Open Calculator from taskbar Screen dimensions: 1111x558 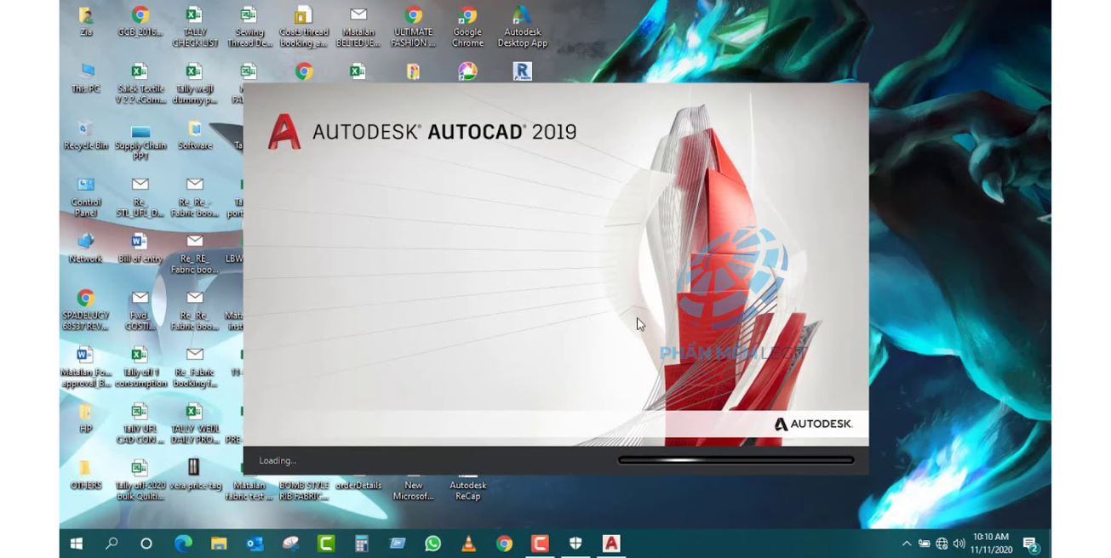pos(362,544)
